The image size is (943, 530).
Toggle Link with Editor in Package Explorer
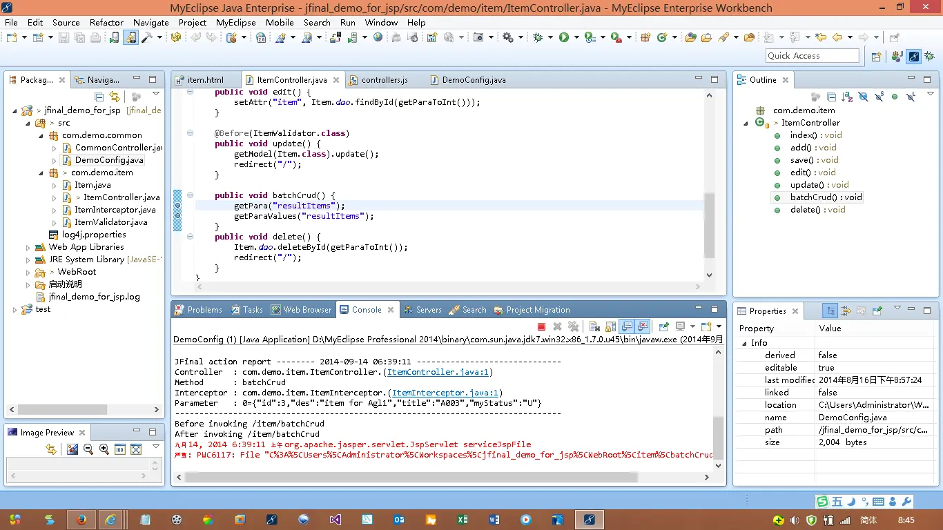(115, 97)
